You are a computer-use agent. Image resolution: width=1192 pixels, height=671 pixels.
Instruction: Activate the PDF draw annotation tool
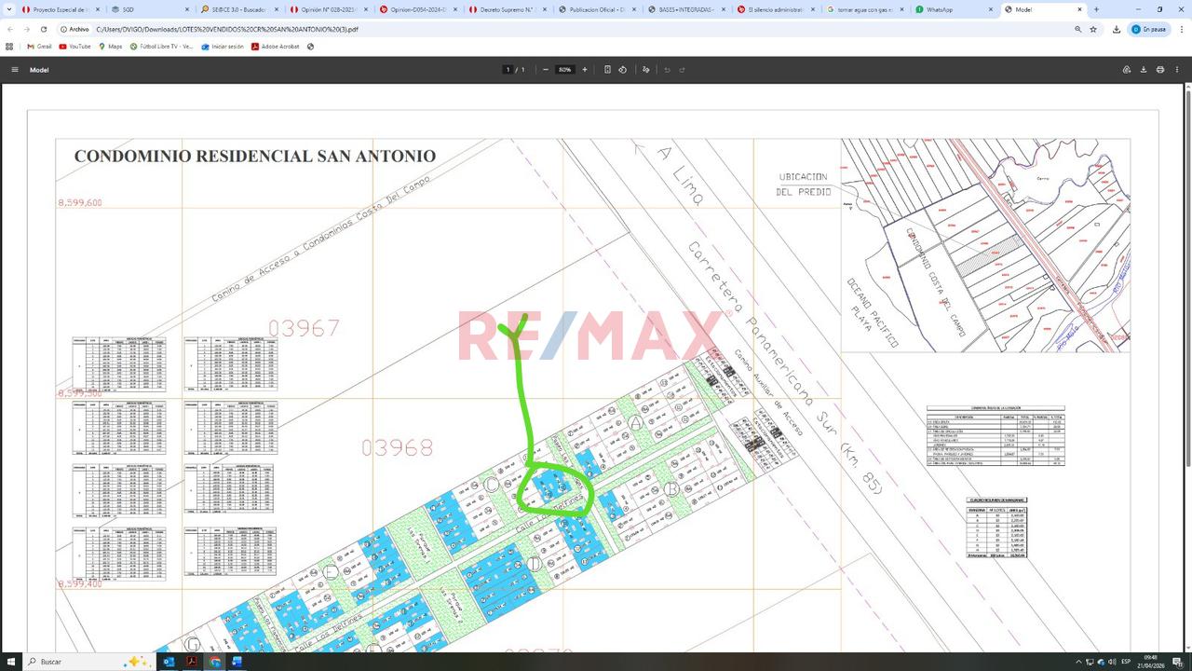coord(645,70)
